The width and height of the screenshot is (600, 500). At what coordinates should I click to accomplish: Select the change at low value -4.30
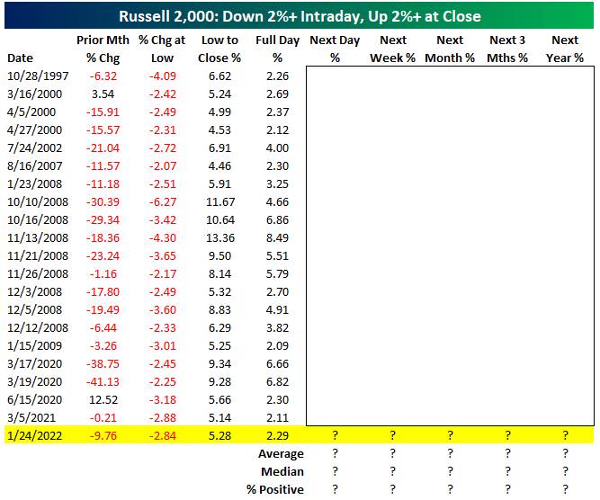click(x=162, y=238)
